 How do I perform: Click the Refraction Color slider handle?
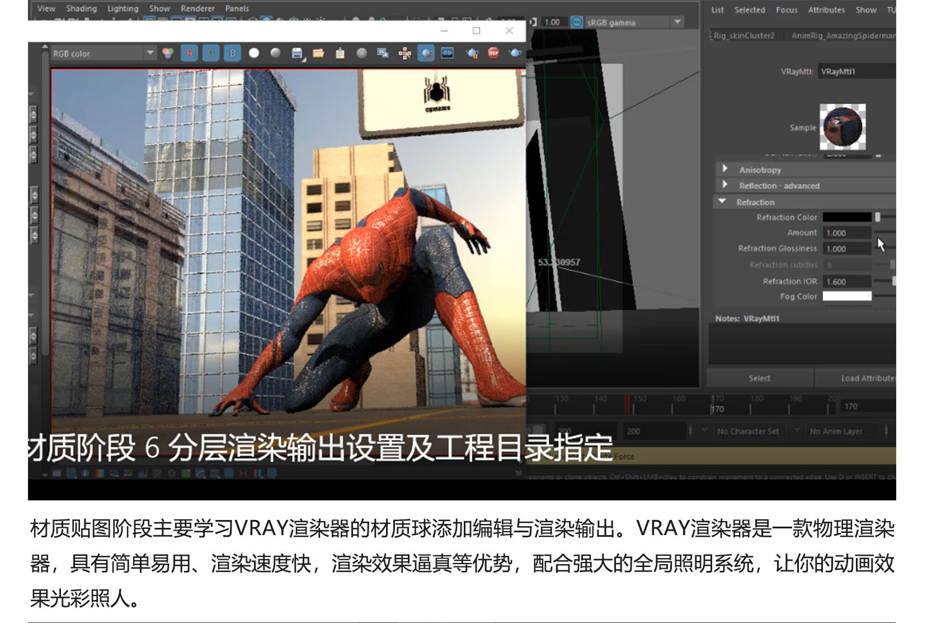point(878,217)
